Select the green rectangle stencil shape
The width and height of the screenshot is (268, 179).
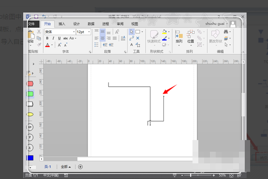[x=30, y=94]
